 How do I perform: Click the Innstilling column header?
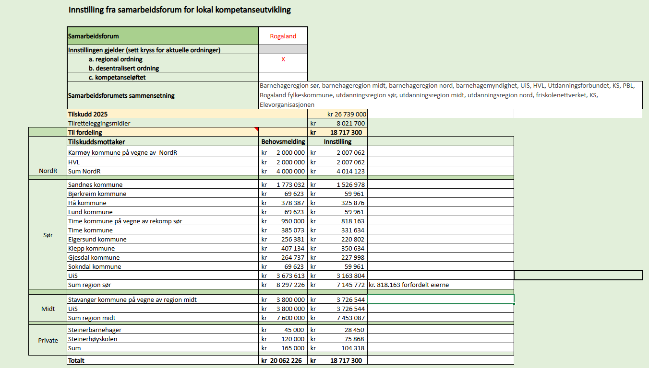[337, 141]
